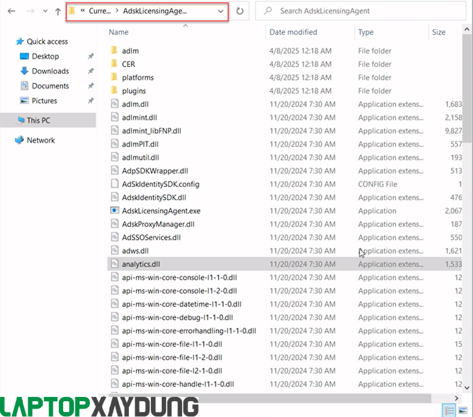Open the recent locations dropdown arrow
This screenshot has height=417, width=473.
pos(45,11)
